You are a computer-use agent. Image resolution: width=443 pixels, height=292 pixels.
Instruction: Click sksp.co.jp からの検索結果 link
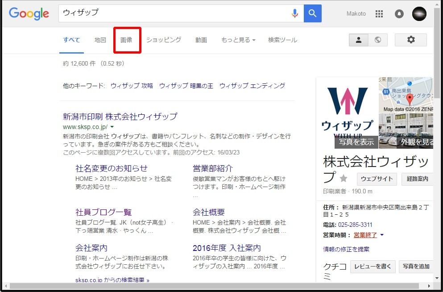[112, 280]
